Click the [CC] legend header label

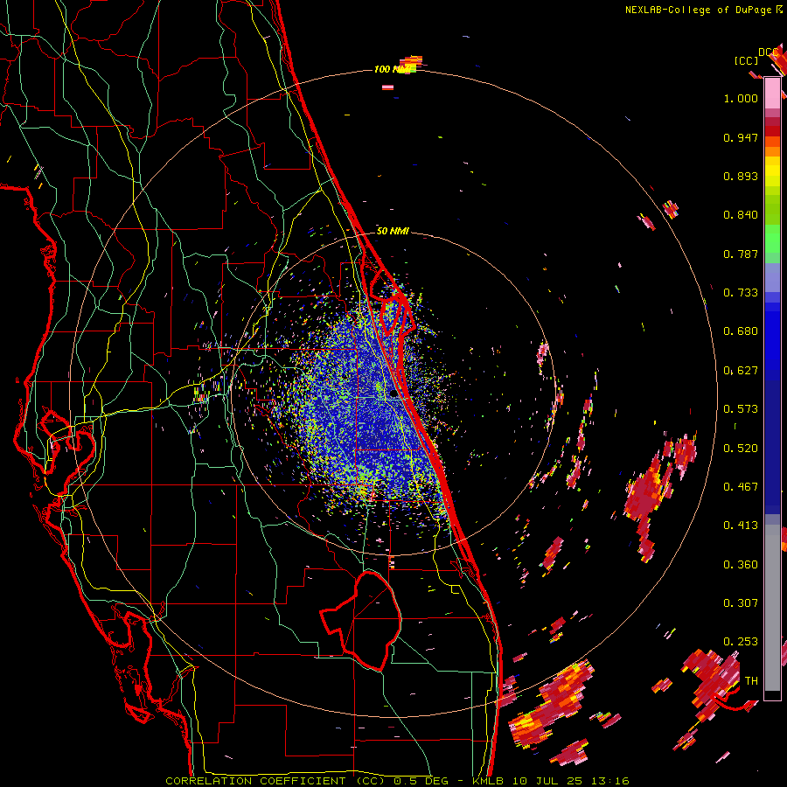click(746, 60)
